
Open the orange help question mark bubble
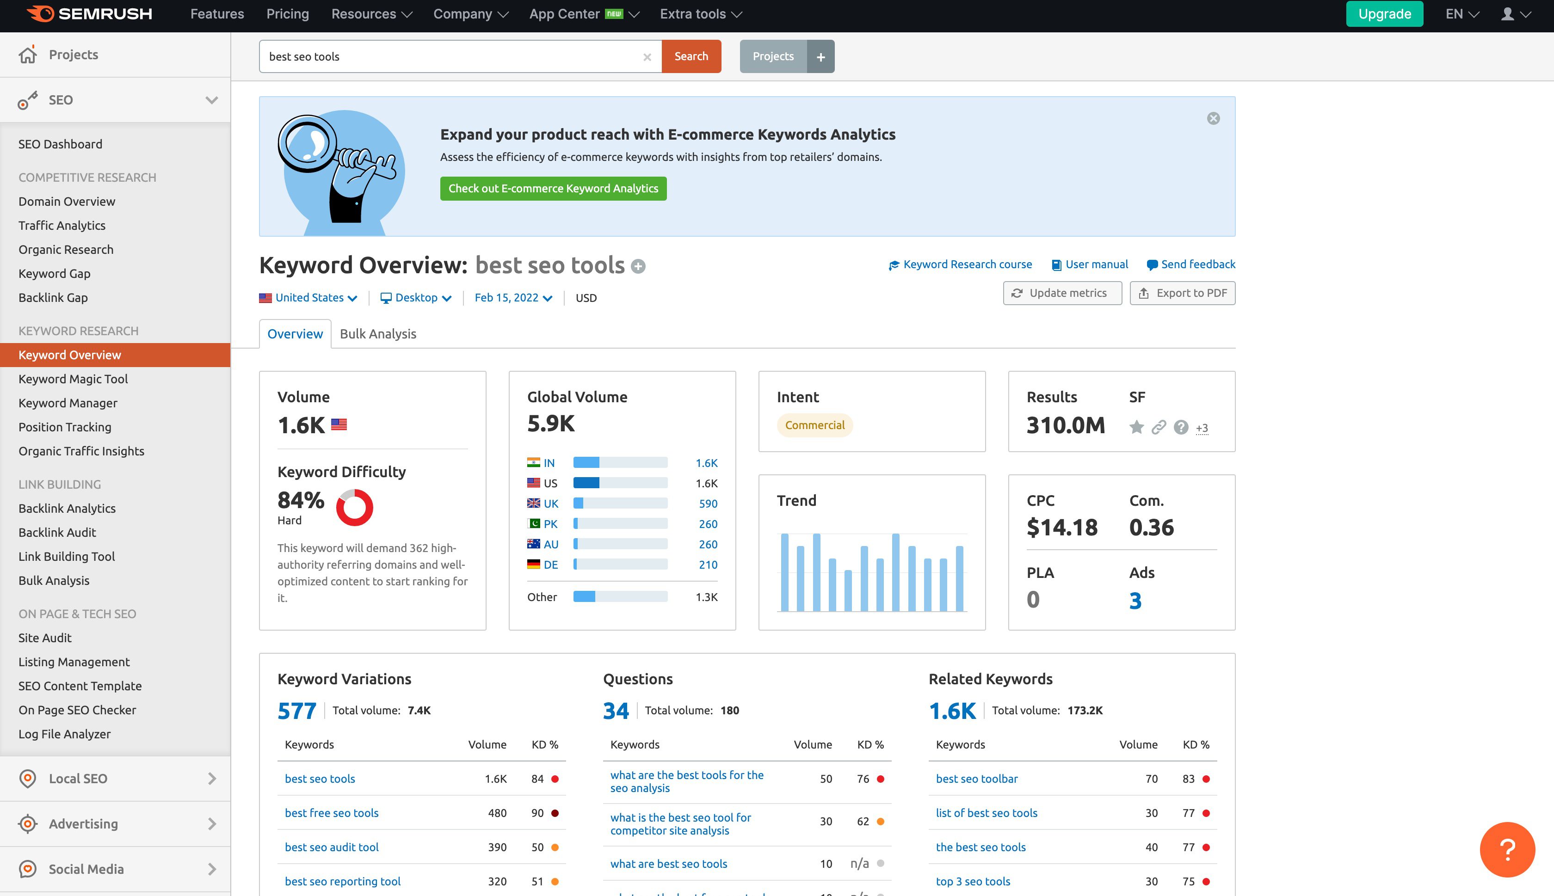coord(1507,849)
